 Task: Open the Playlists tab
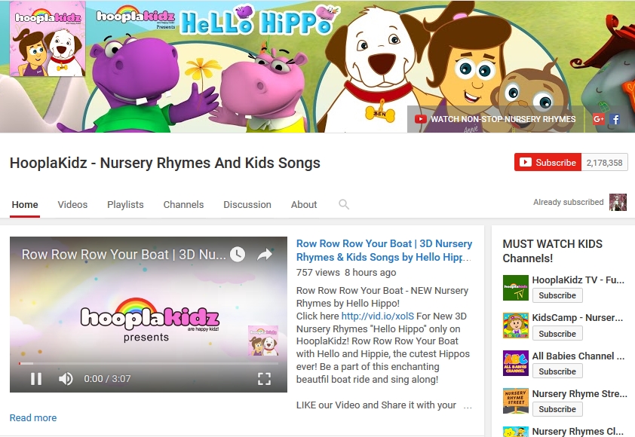pyautogui.click(x=125, y=204)
